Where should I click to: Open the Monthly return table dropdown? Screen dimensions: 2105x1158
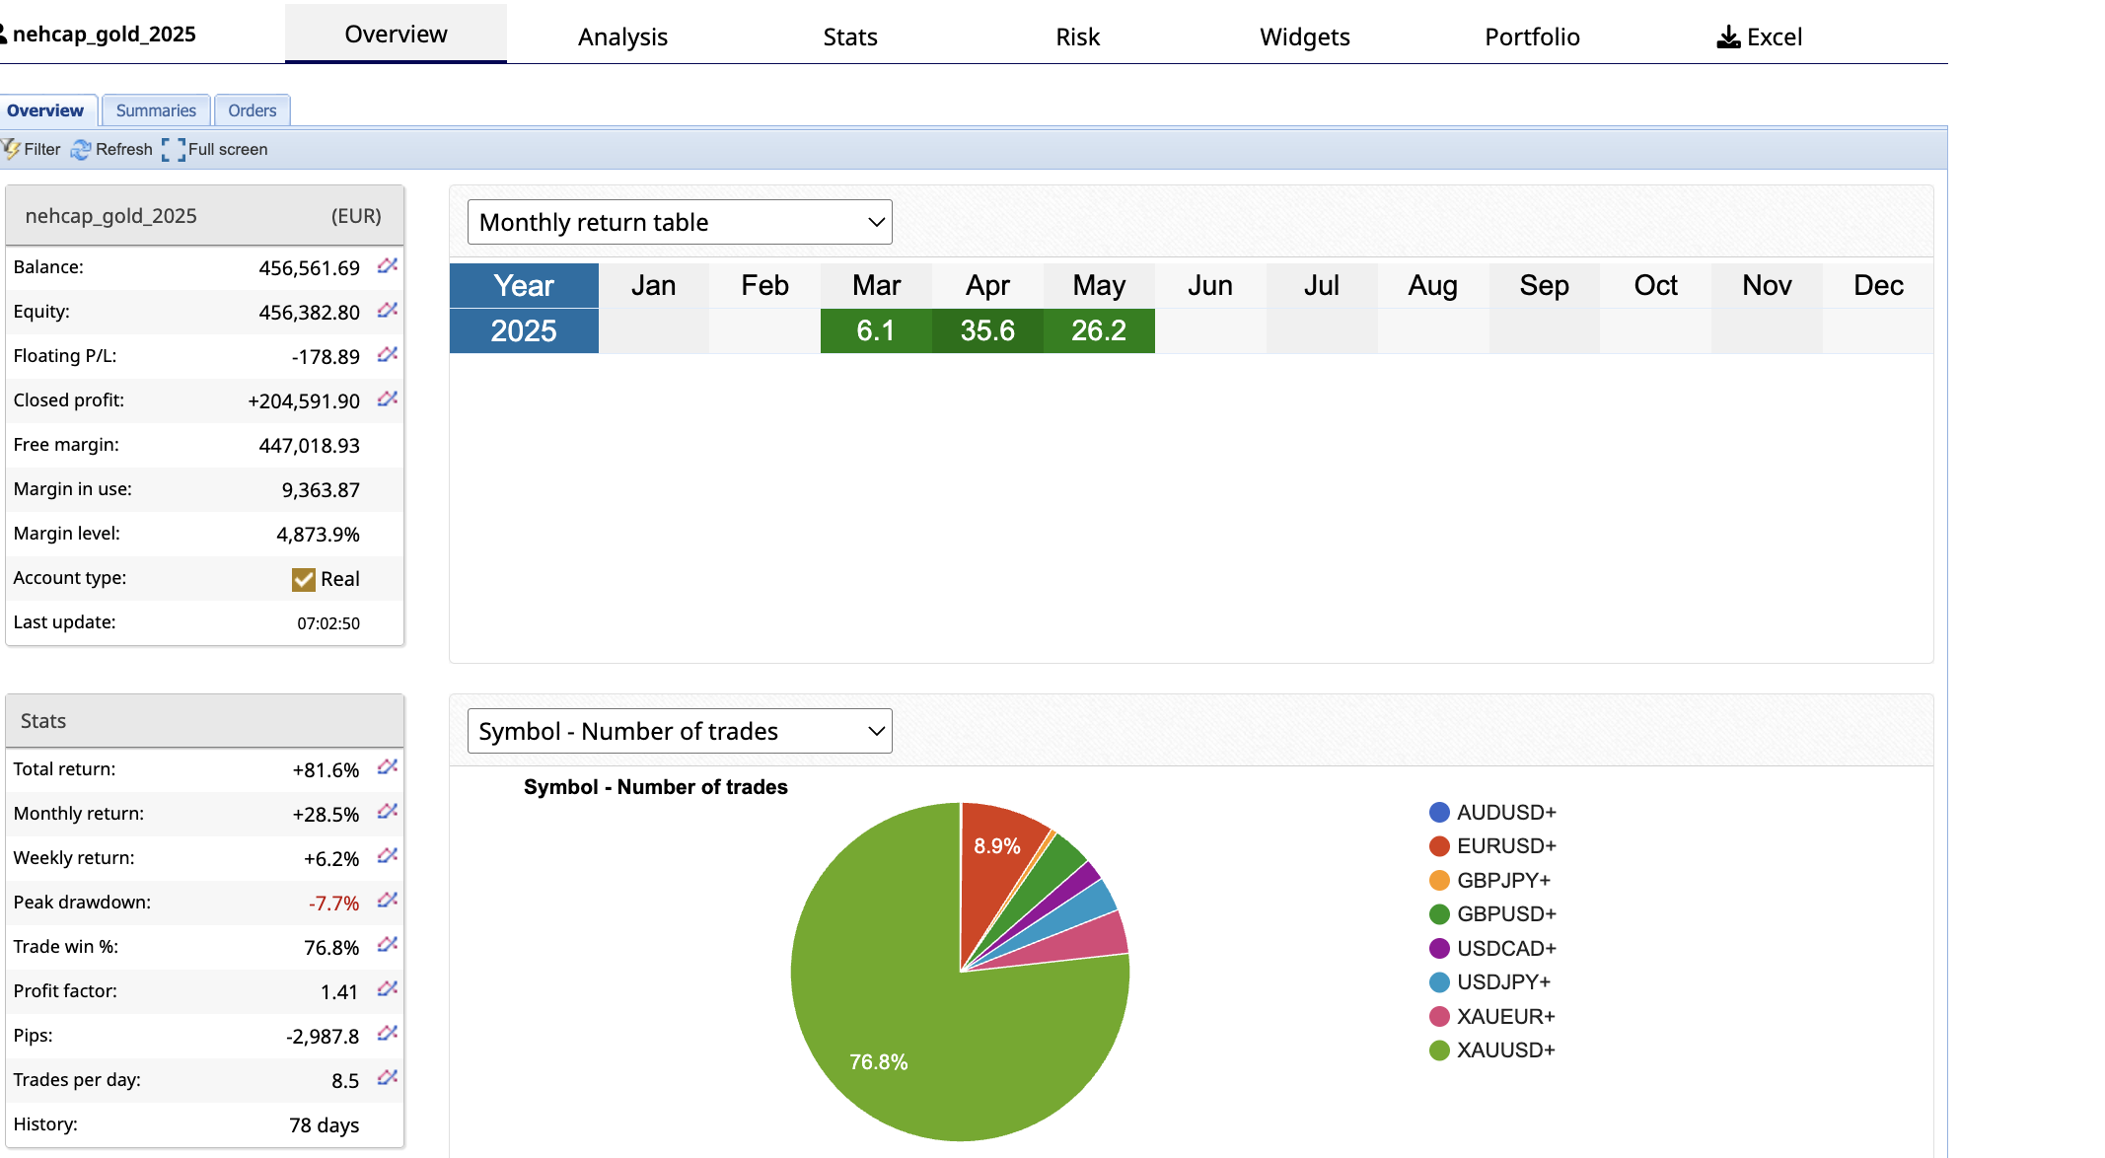click(680, 222)
